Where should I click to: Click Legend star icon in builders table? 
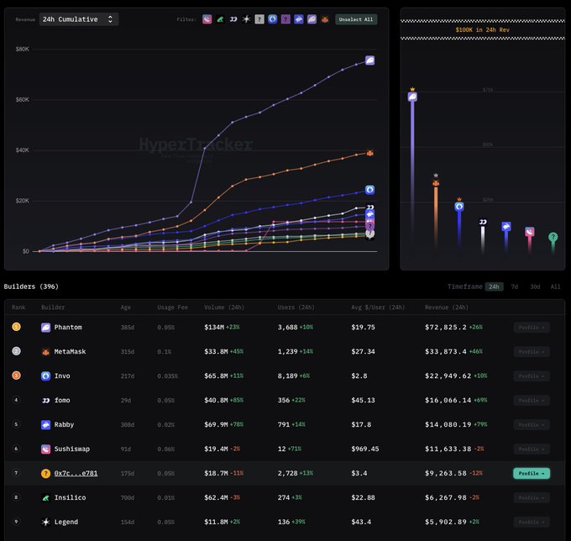point(45,522)
